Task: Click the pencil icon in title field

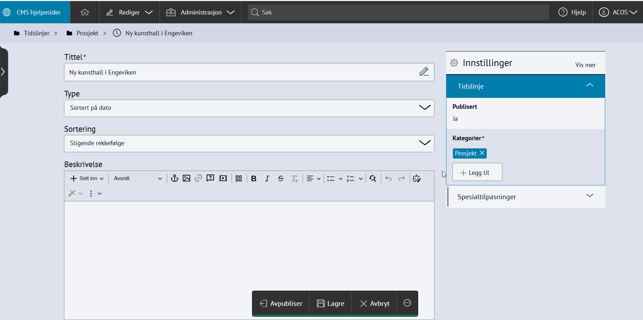Action: pyautogui.click(x=424, y=72)
